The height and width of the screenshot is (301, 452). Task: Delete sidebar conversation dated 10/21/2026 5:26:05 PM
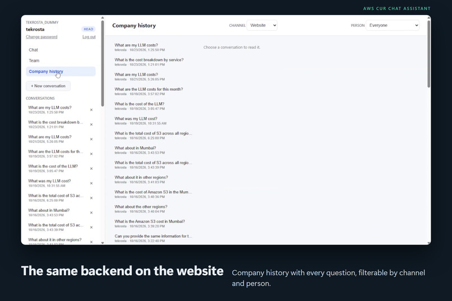(x=91, y=139)
